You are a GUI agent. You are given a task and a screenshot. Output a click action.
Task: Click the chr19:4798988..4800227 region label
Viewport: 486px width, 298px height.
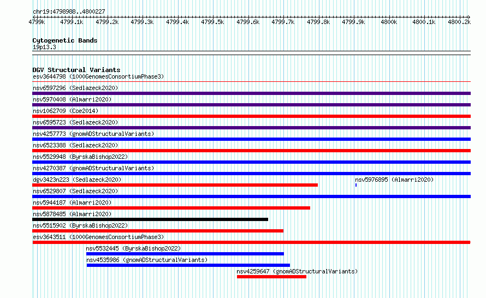69,11
